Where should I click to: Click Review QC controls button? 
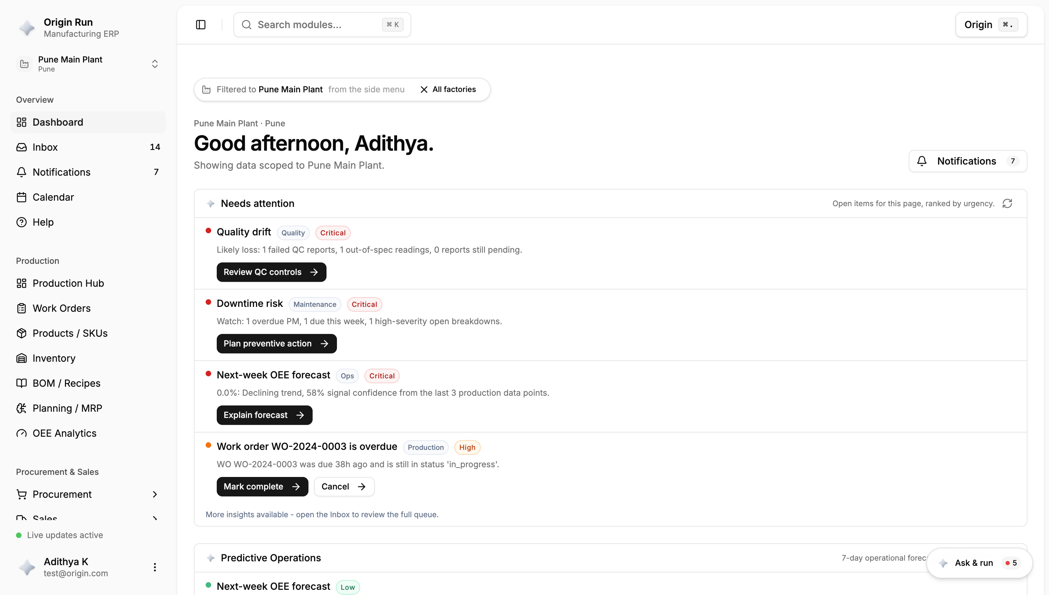(x=271, y=272)
